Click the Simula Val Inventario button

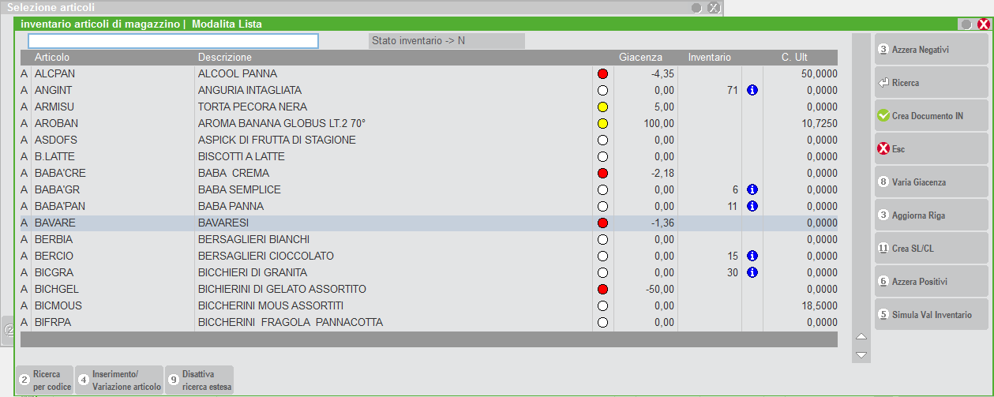pos(930,315)
